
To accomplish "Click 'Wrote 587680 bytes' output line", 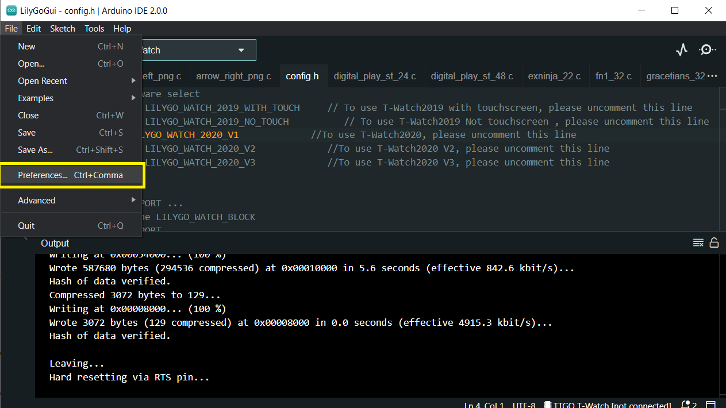I will [x=312, y=268].
